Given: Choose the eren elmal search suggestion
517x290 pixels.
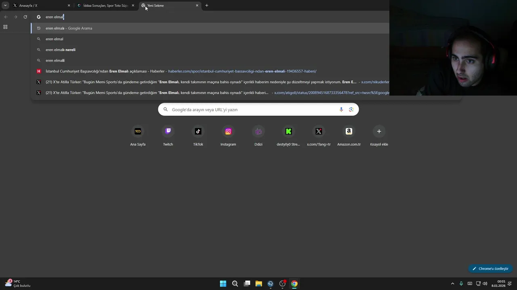Looking at the screenshot, I should click(x=210, y=39).
